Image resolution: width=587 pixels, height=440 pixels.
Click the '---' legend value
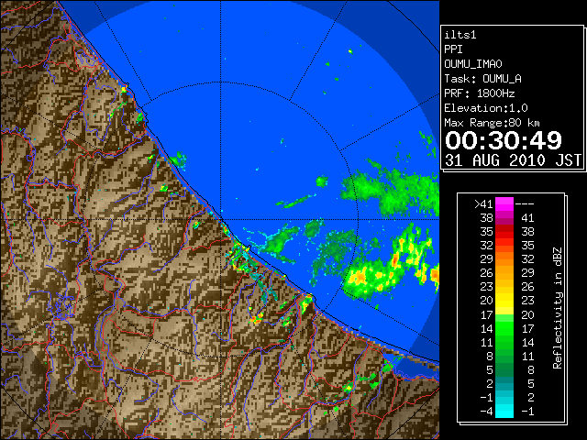tap(525, 204)
